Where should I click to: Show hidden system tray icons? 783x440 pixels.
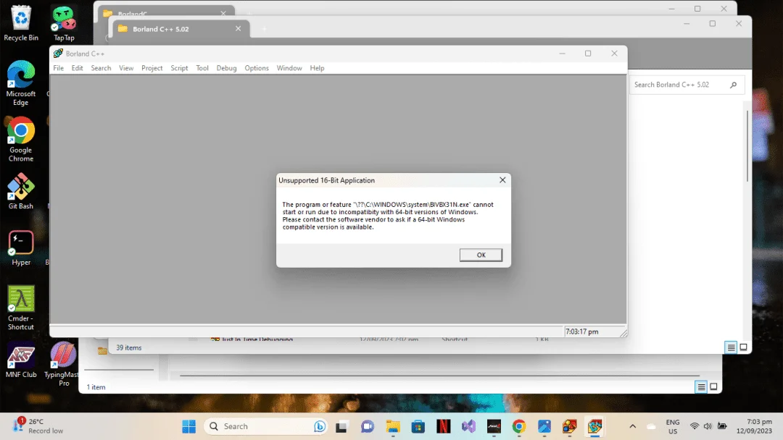(632, 426)
